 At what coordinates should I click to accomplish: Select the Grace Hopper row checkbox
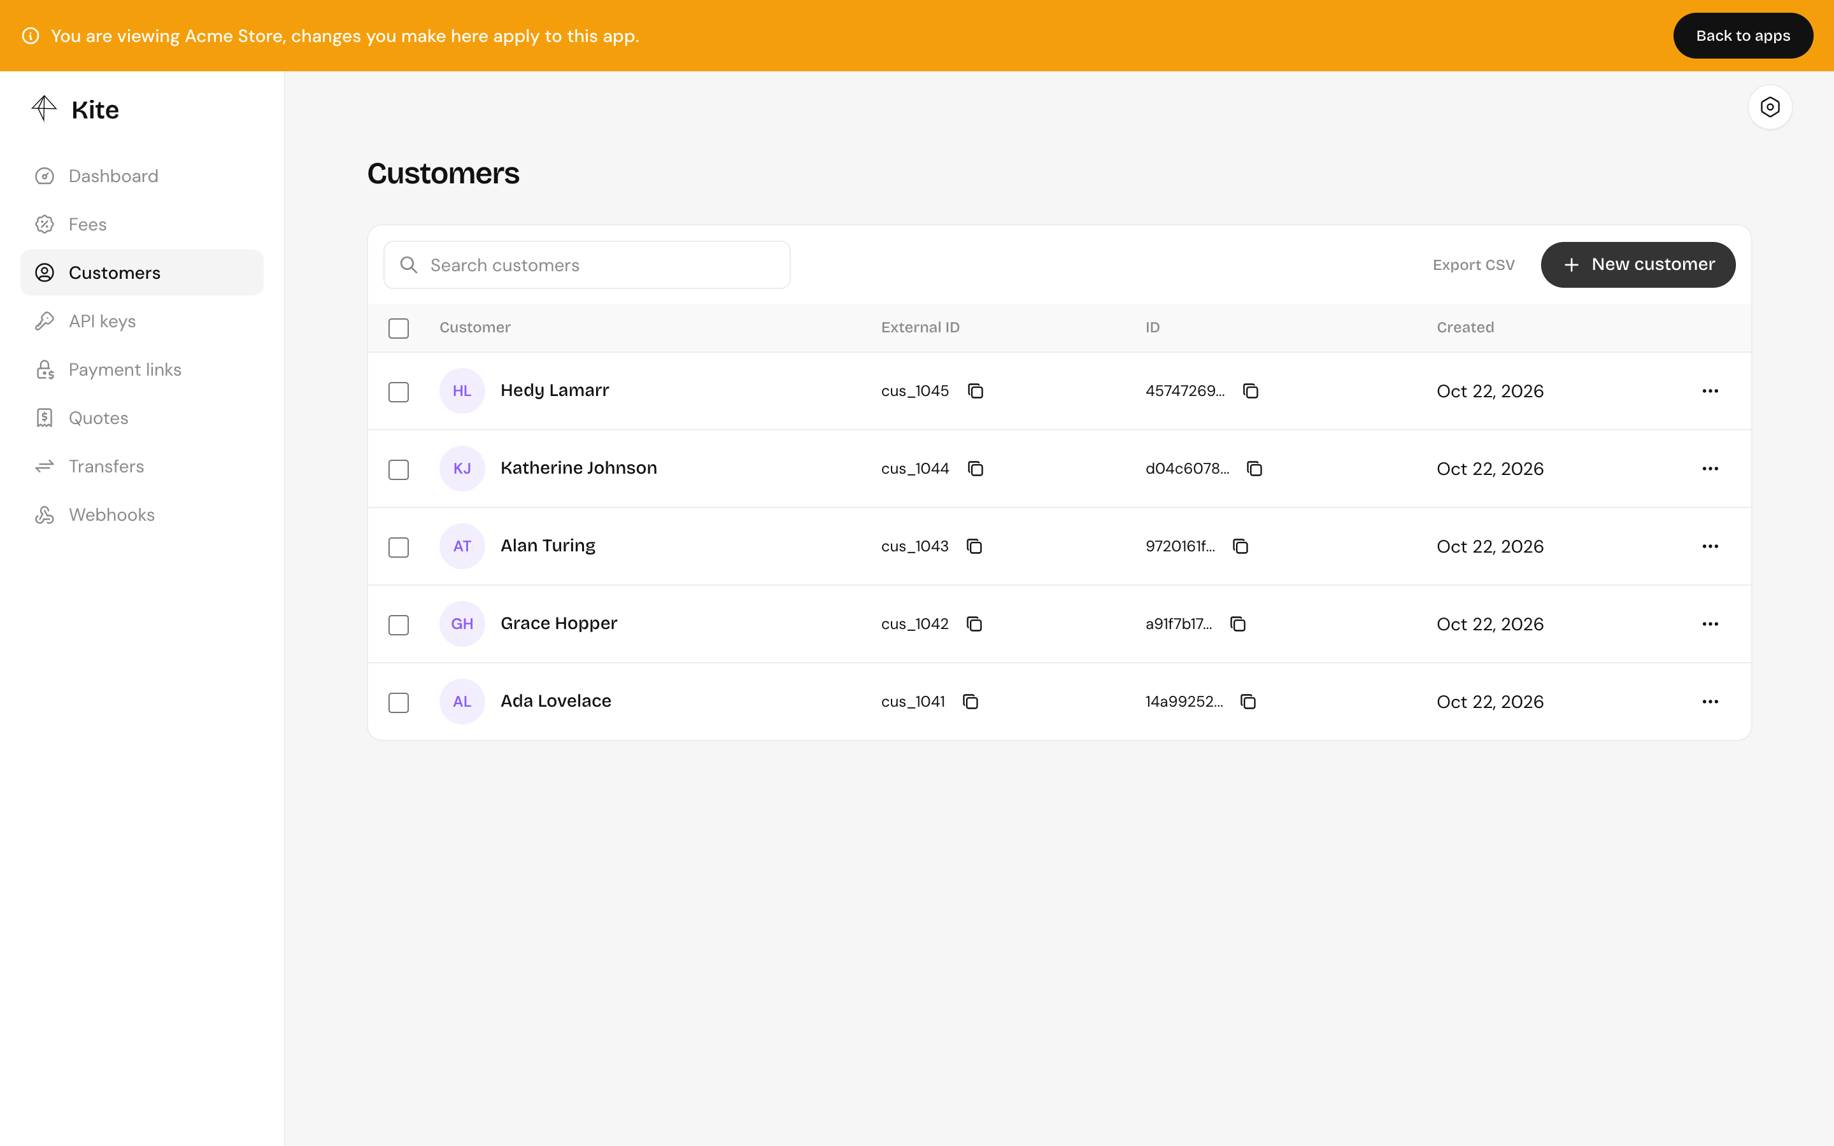point(399,625)
